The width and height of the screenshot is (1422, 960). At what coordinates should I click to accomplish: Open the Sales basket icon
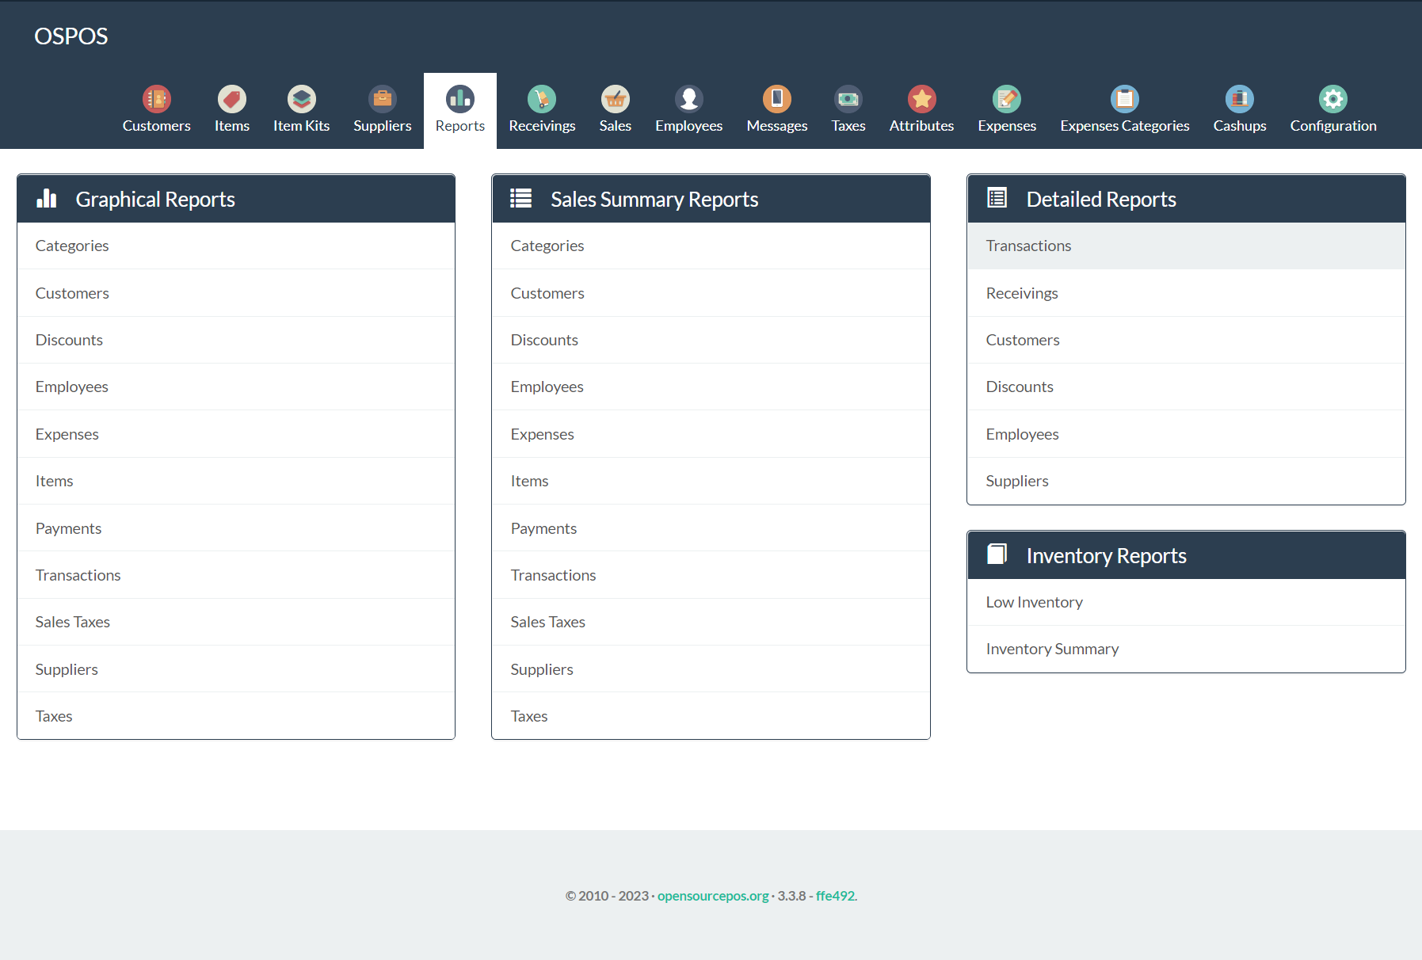pyautogui.click(x=615, y=98)
